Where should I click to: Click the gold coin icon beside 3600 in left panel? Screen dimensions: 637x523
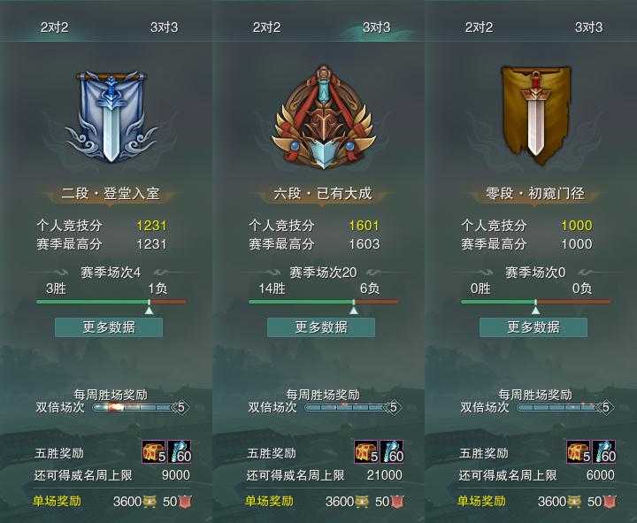[x=150, y=502]
